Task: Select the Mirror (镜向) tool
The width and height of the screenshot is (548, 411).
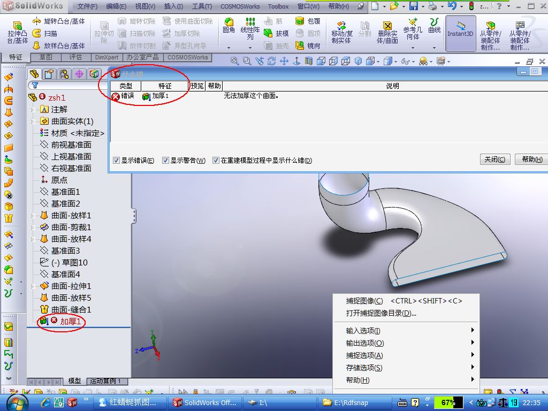Action: pos(308,46)
